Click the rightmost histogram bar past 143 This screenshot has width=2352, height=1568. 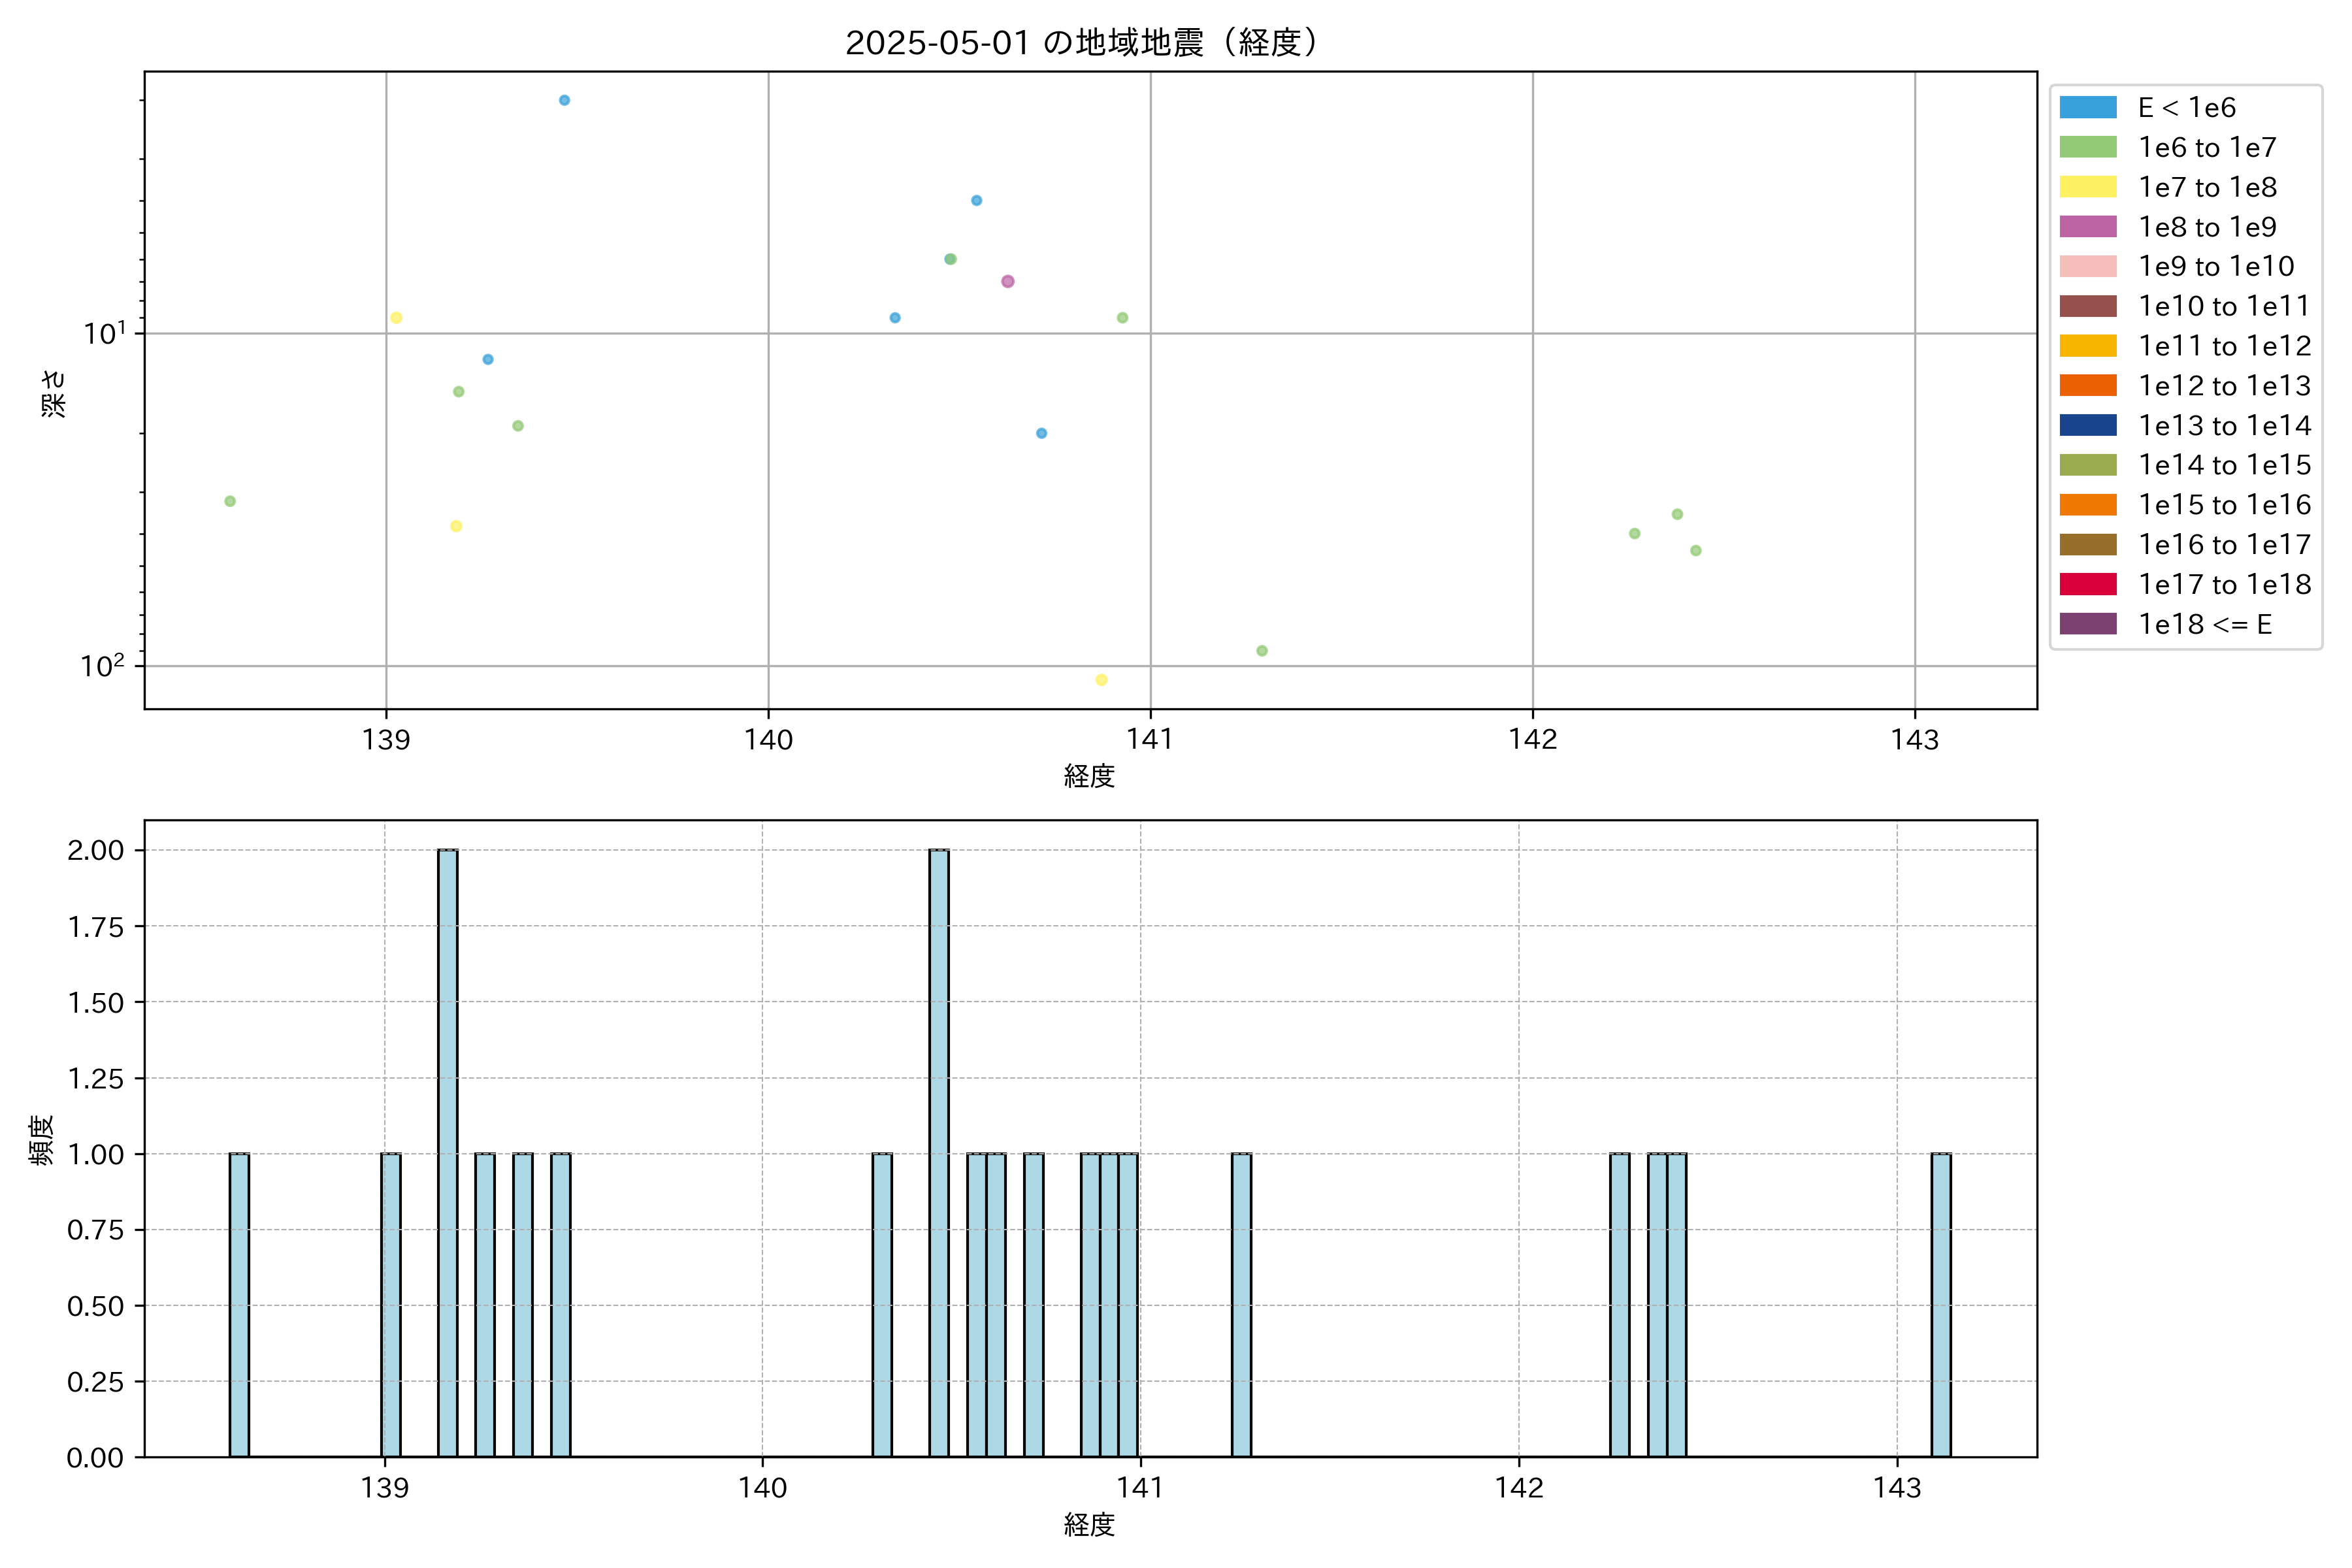coord(1940,1304)
